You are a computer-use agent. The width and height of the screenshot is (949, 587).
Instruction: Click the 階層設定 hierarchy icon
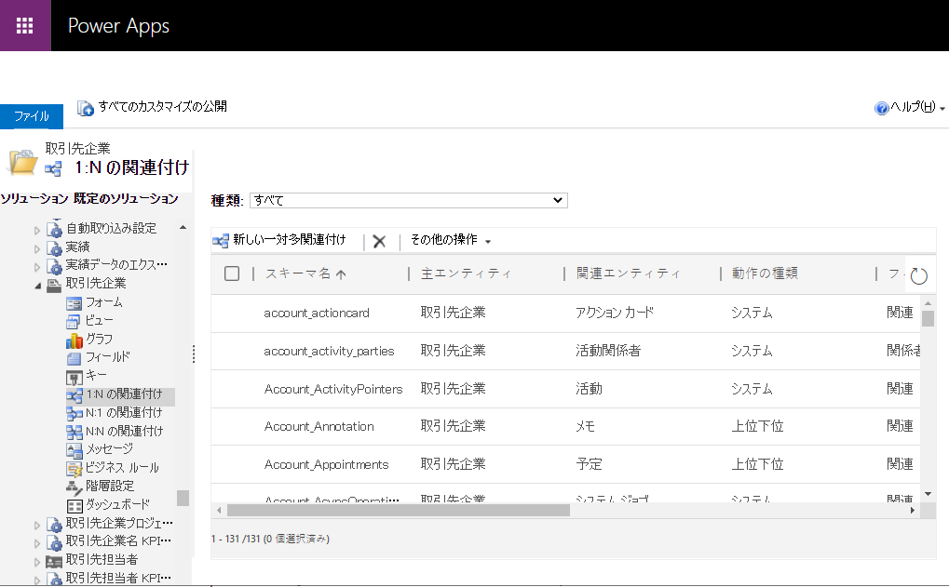point(75,486)
